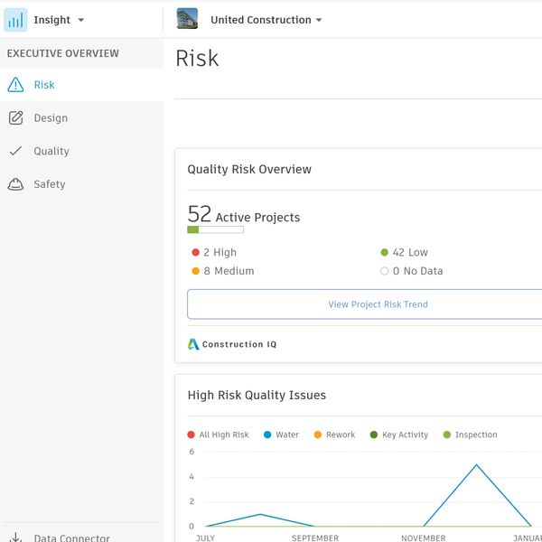Click the November peak on Water line

pos(476,465)
